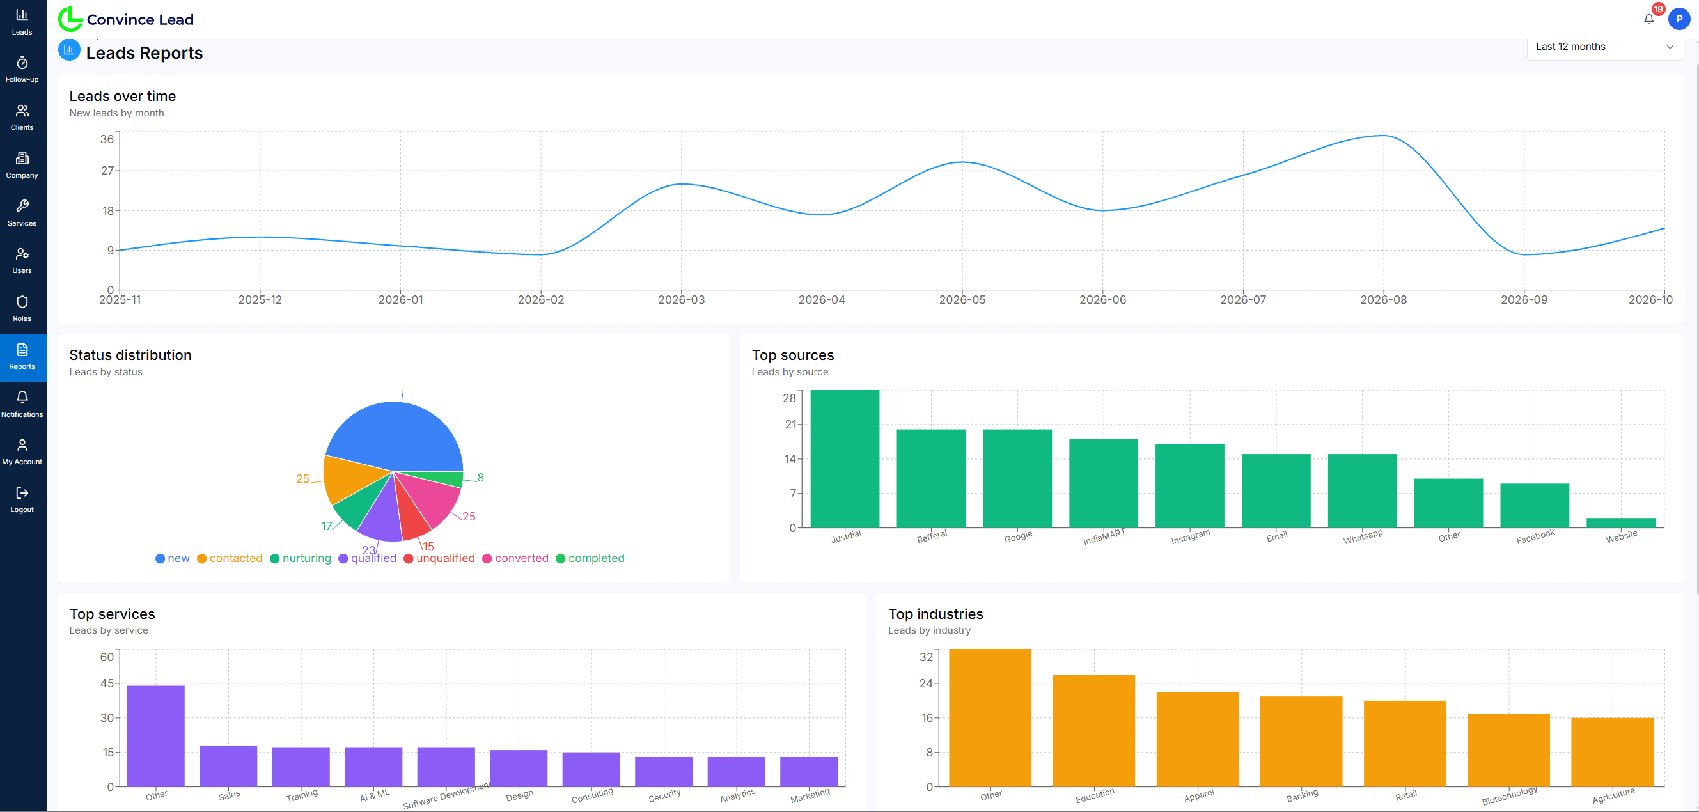This screenshot has width=1699, height=812.
Task: Click the IndiaMART bar in Top sources
Action: click(1104, 483)
